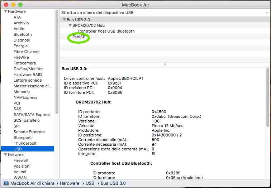Minimize window with yellow button

tap(13, 5)
